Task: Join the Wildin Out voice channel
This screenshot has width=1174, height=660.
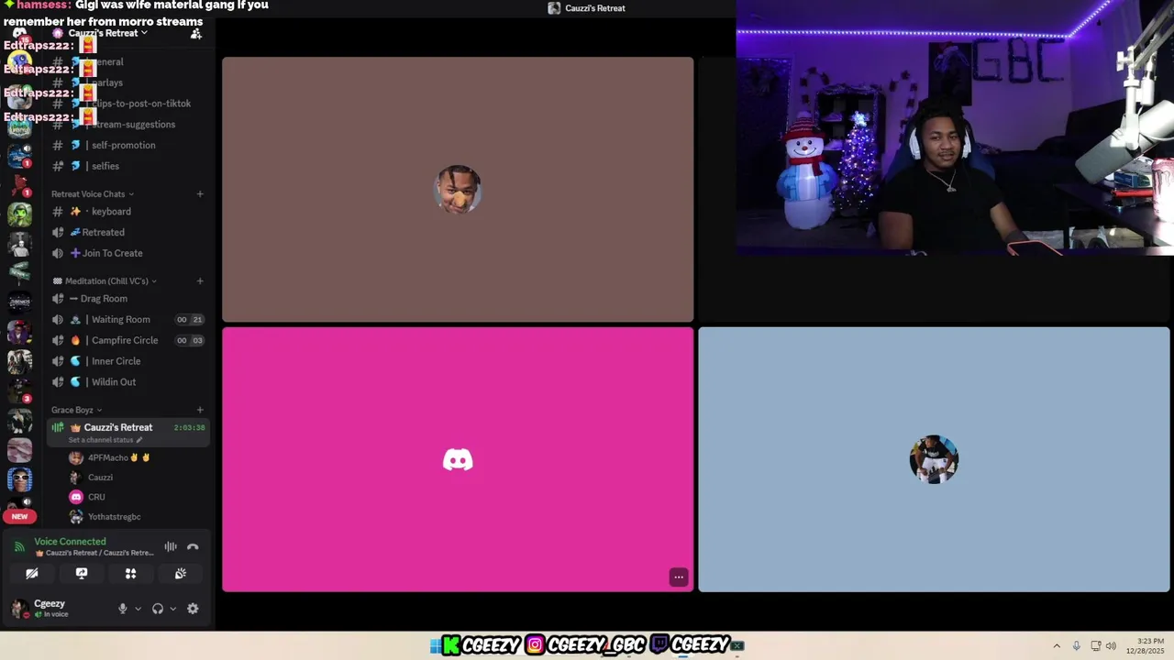Action: click(128, 382)
